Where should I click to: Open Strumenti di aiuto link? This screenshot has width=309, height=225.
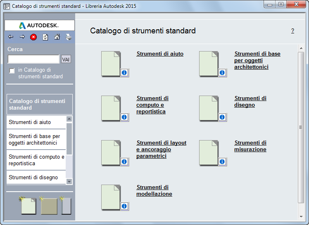point(160,54)
